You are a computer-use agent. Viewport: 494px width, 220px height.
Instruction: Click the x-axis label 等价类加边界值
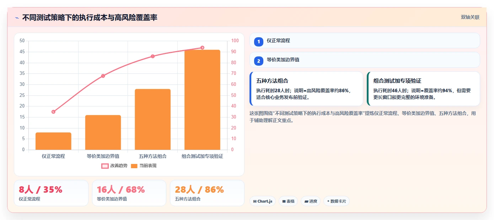point(103,156)
